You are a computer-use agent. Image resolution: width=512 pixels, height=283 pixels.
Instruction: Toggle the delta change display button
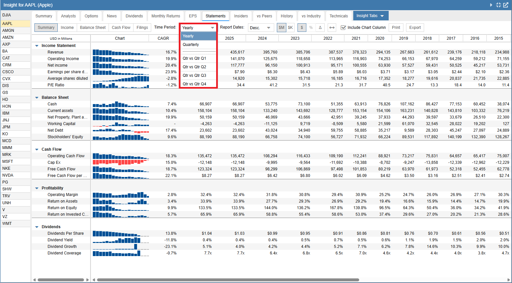[320, 28]
